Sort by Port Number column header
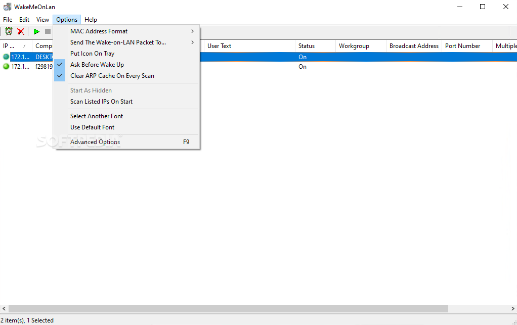 click(x=467, y=46)
